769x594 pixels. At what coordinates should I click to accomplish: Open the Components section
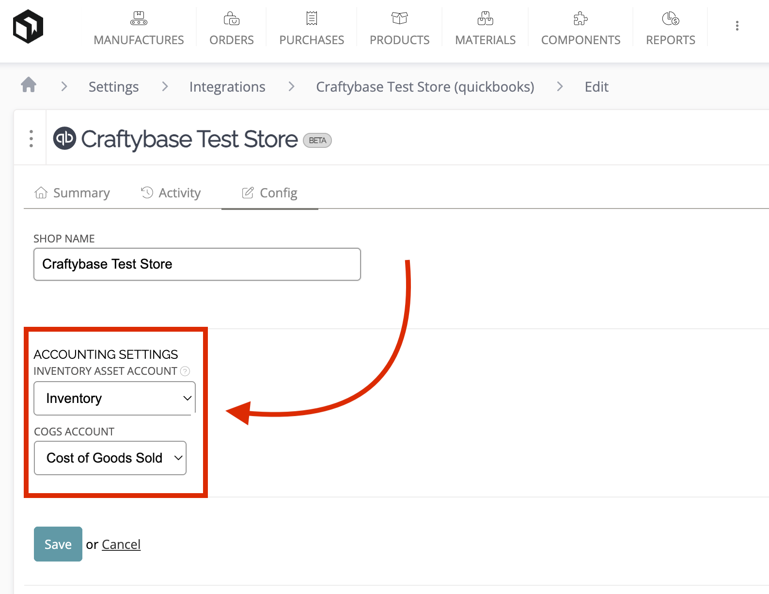(581, 29)
